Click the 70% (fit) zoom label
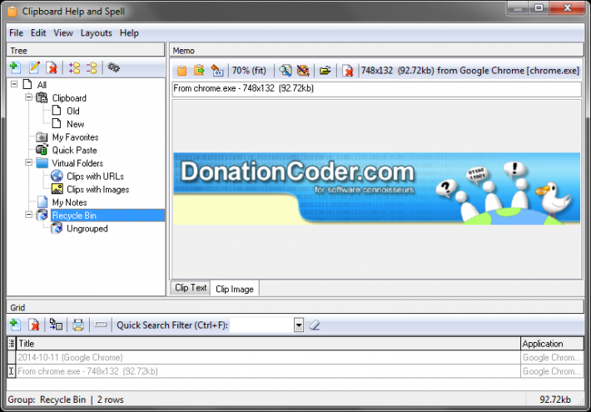This screenshot has width=591, height=412. pos(249,71)
